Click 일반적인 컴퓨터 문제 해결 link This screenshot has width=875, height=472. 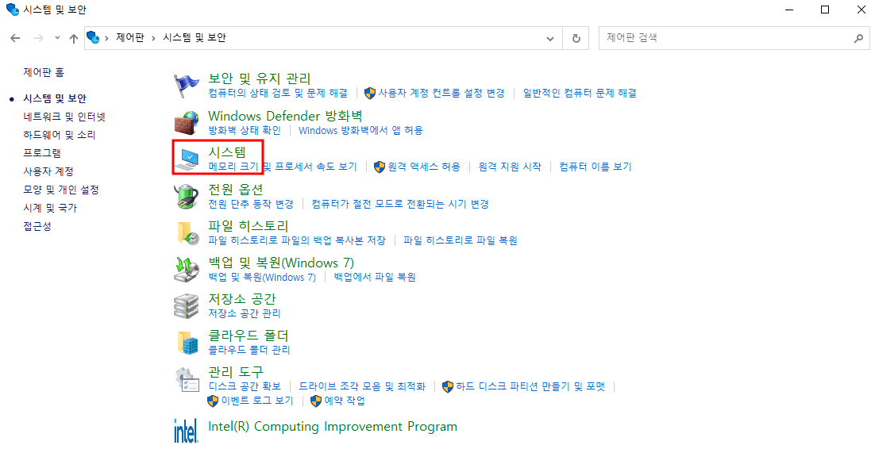tap(580, 93)
